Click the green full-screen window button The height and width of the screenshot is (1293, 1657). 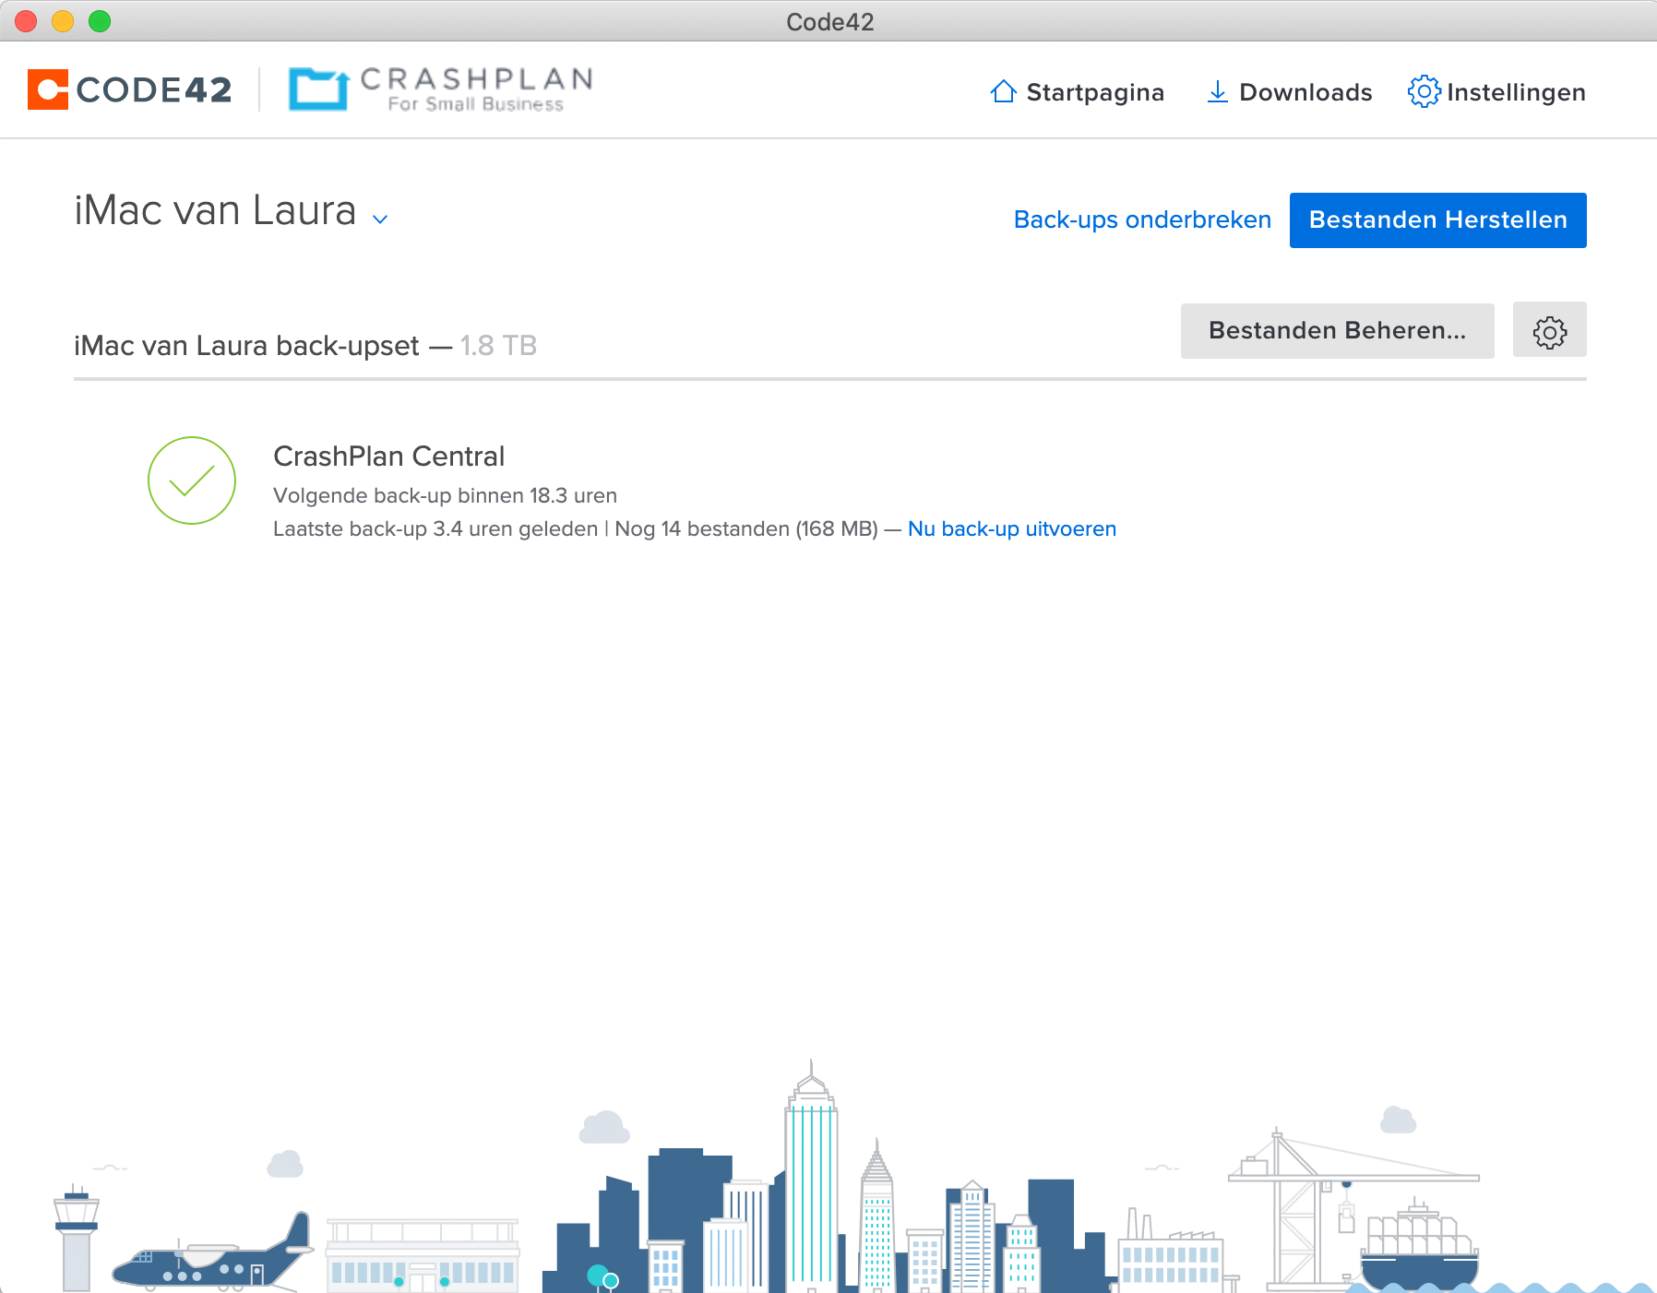tap(100, 21)
